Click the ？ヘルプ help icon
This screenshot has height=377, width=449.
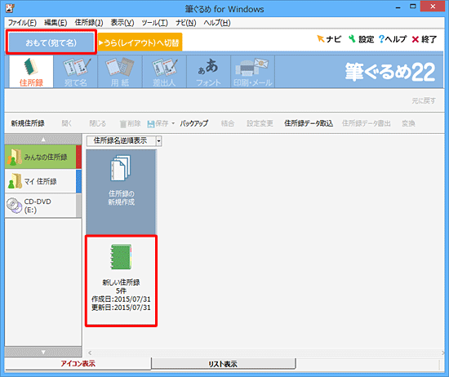[x=393, y=39]
